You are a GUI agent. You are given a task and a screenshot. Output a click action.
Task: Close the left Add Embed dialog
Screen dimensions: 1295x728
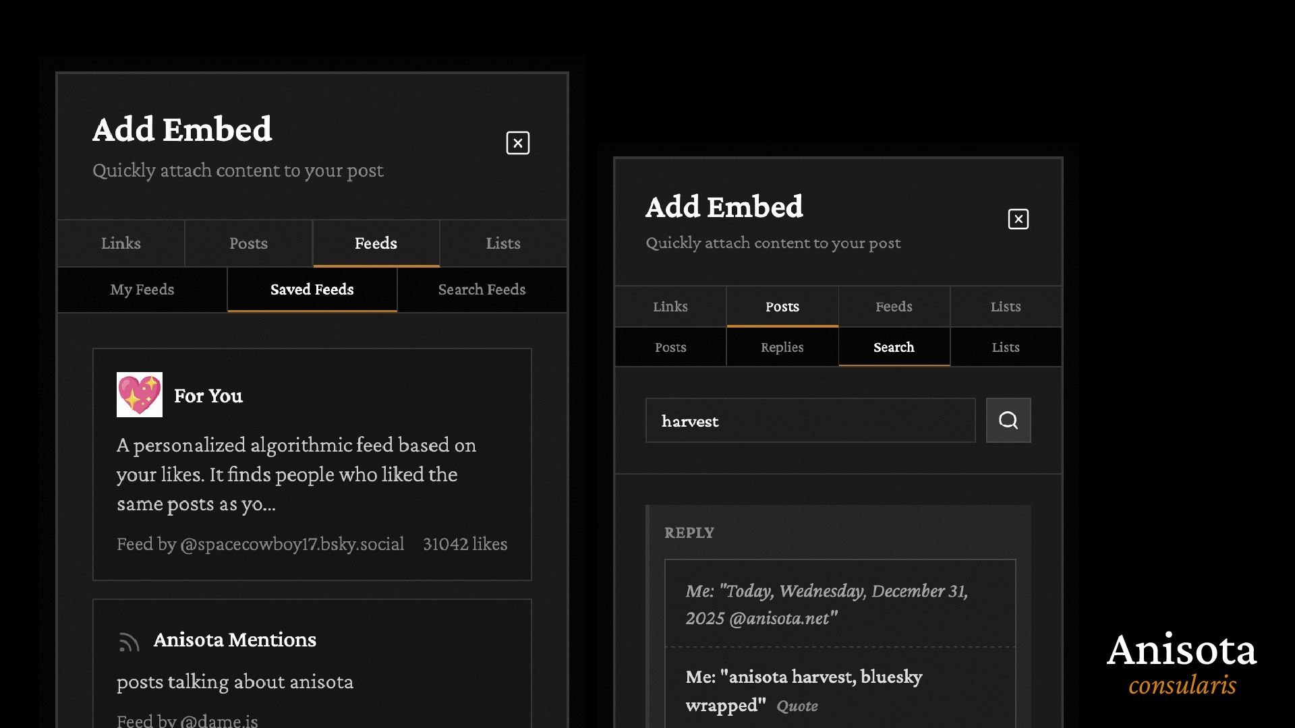click(517, 143)
